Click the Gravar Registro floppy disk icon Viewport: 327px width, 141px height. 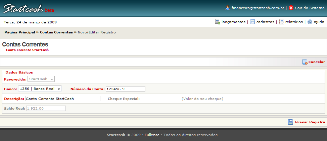tap(290, 122)
